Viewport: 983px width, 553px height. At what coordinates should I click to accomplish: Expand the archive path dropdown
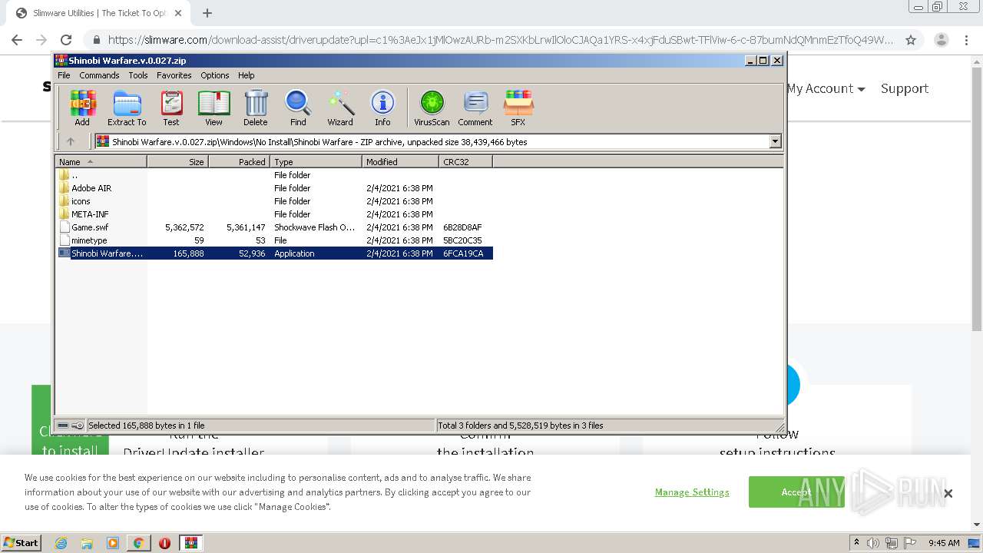pos(775,141)
